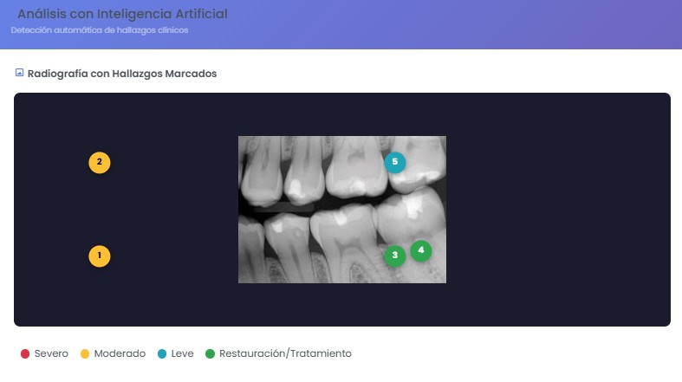
Task: Click 'Radiografía con Hallazgos Marcados' heading
Action: 122,74
